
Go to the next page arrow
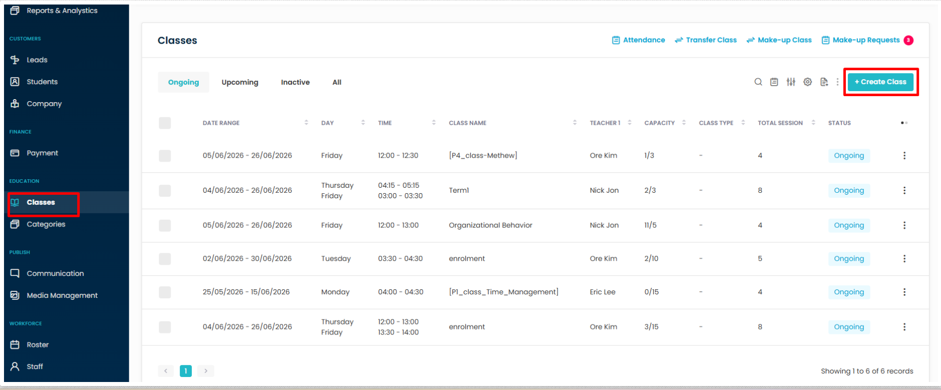click(x=206, y=371)
